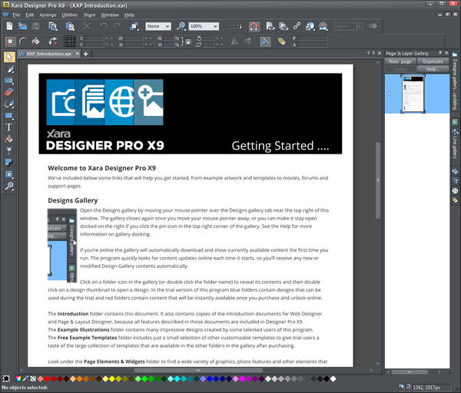461x393 pixels.
Task: Pick the black color swatch
Action: (327, 379)
